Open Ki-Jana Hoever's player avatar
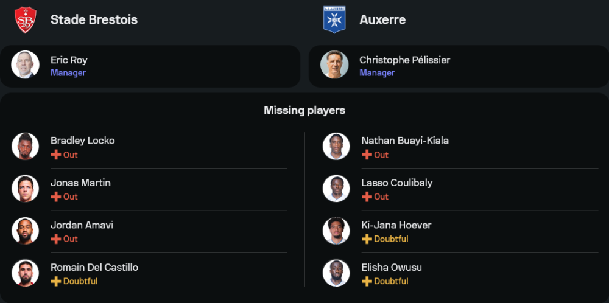Viewport: 609px width, 303px height. [336, 231]
